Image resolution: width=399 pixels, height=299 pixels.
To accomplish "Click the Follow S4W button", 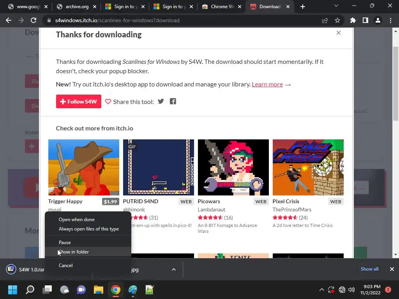I will click(x=79, y=102).
